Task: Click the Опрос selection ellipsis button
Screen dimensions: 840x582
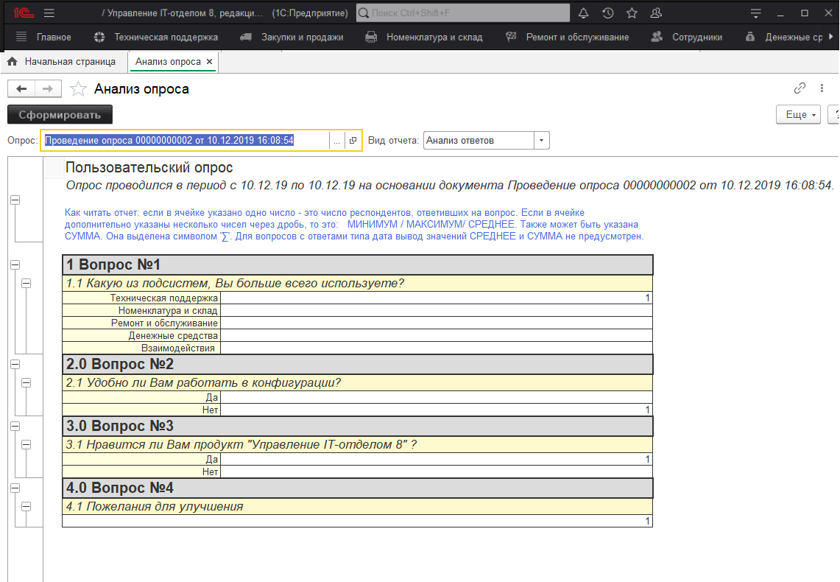Action: pyautogui.click(x=336, y=141)
